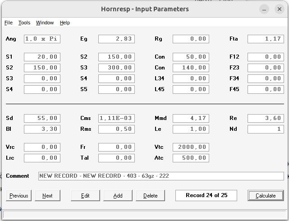Click the Ang input field
Screen dimensions: 289x221
(x=42, y=39)
